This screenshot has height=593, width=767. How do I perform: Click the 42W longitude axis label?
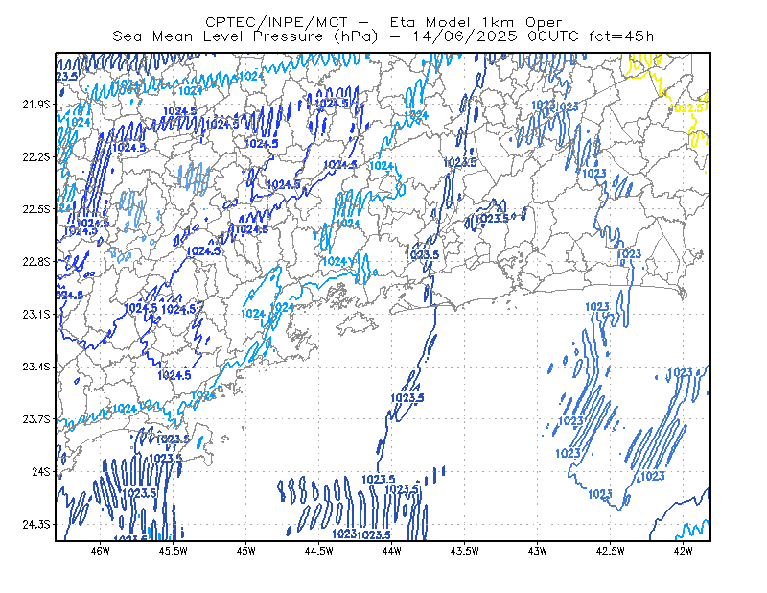coord(683,551)
